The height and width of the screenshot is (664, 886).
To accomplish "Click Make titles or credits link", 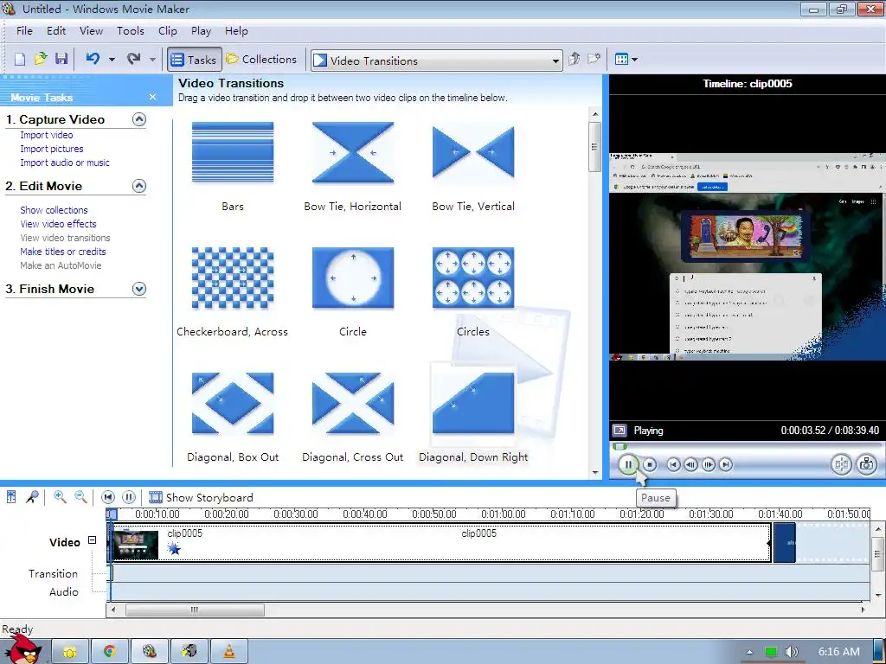I will [x=62, y=252].
